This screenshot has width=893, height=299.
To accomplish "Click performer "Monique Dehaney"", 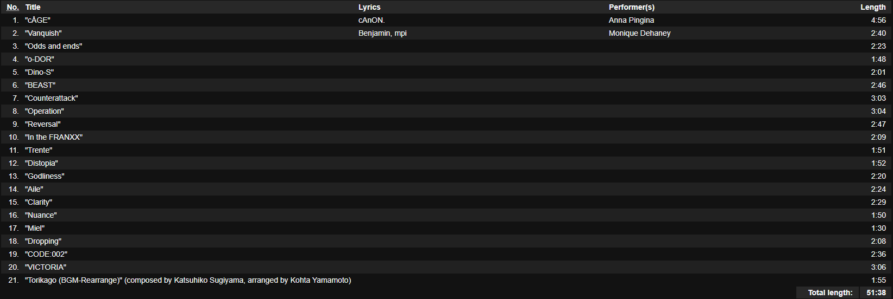I will 639,33.
